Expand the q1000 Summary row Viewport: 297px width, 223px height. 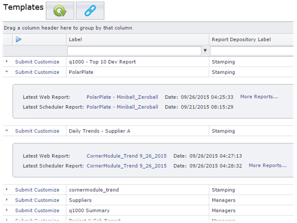[7, 210]
